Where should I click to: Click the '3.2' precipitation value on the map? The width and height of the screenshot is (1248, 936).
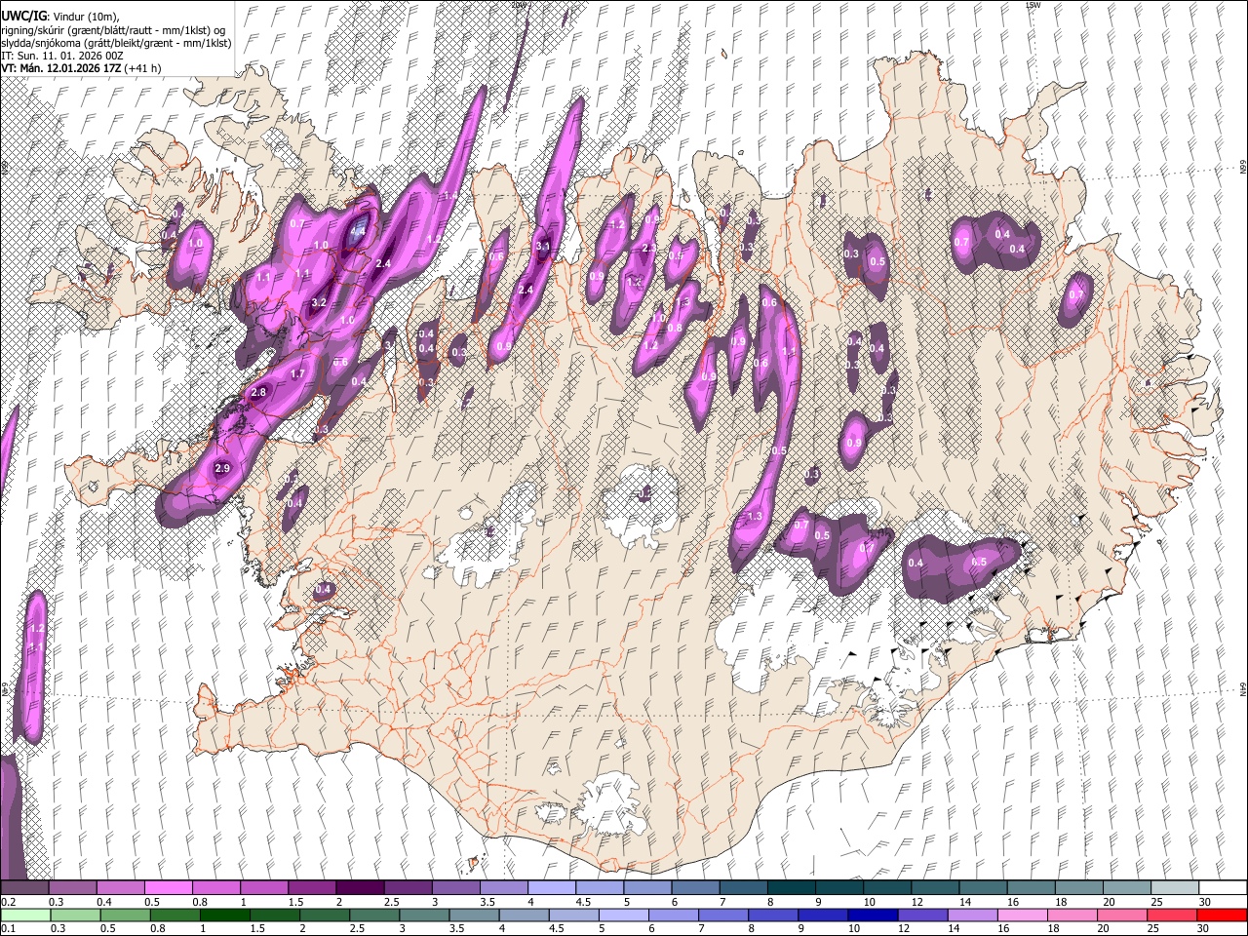point(319,303)
